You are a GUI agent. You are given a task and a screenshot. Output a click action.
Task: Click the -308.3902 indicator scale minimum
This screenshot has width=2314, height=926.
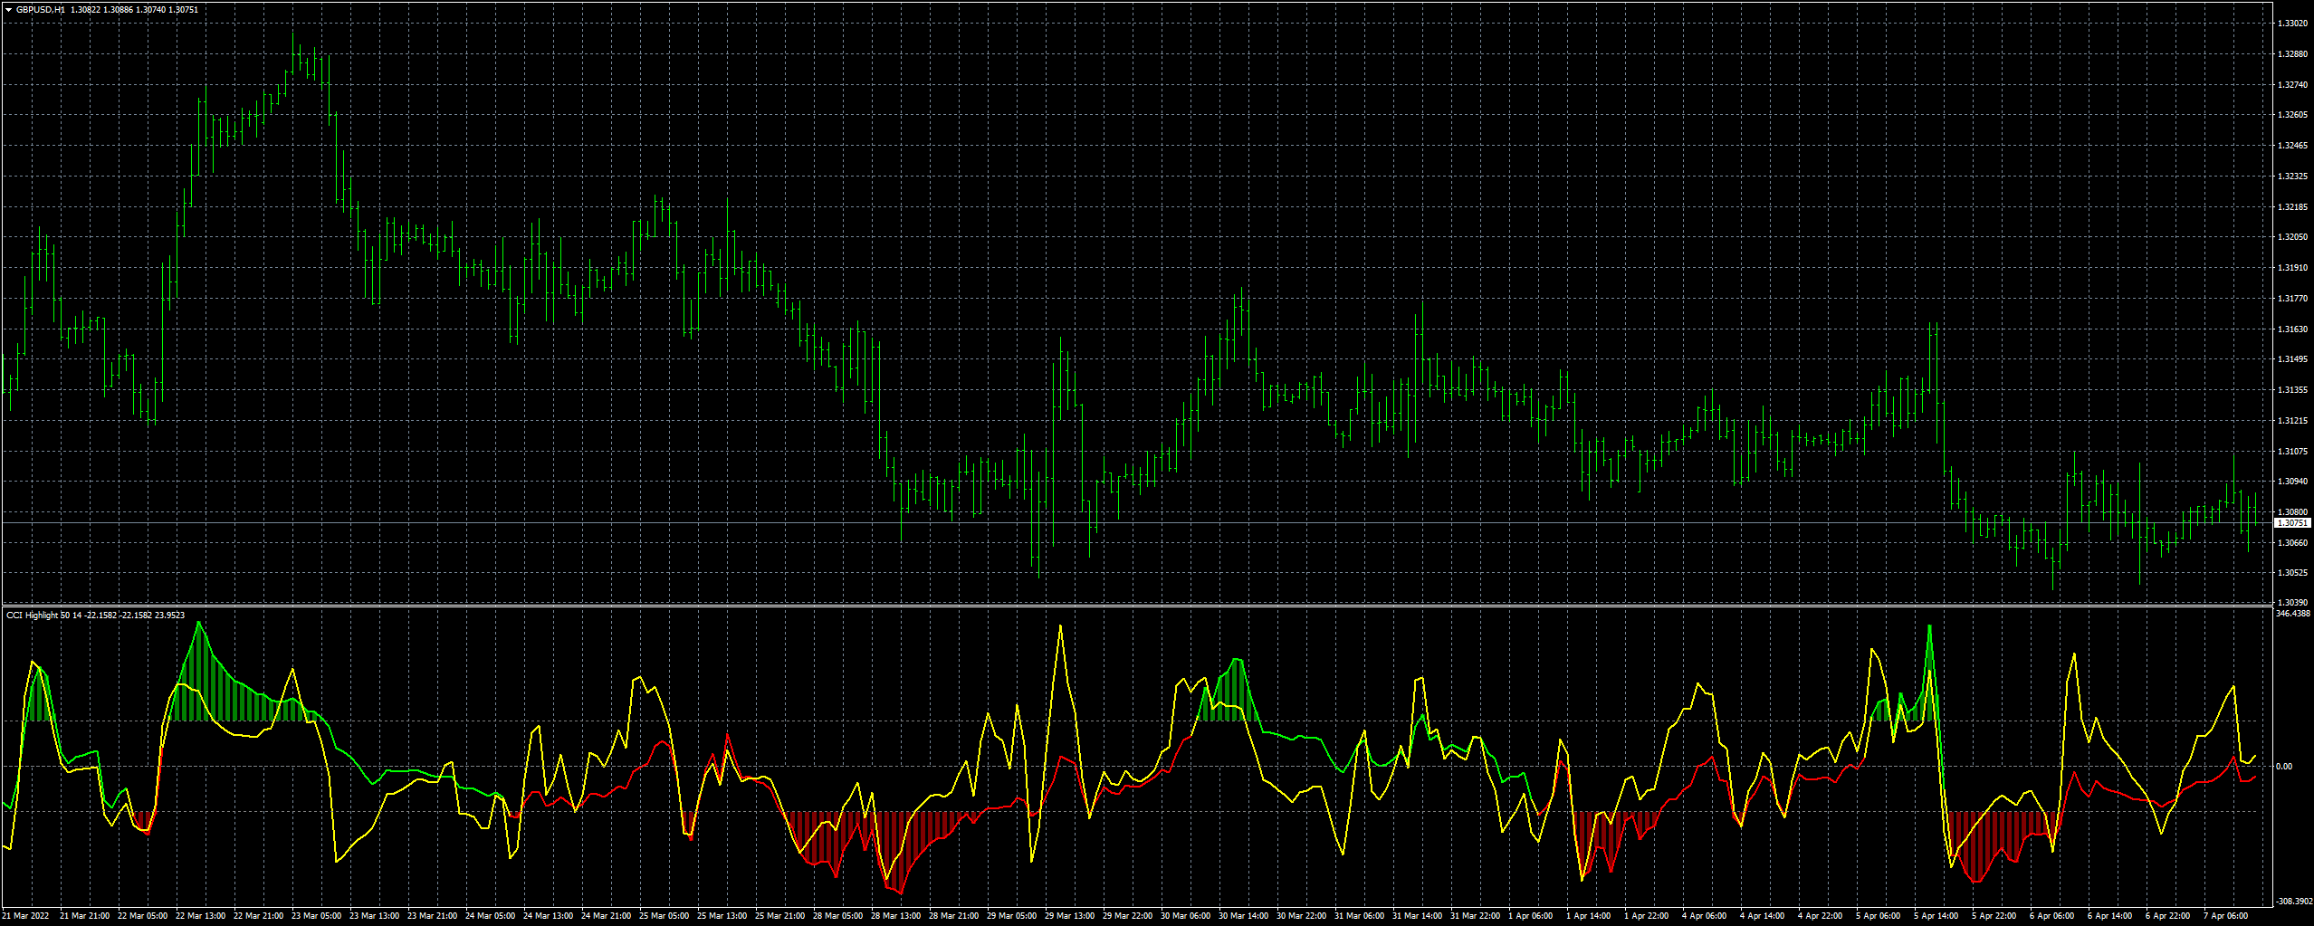tap(2293, 902)
